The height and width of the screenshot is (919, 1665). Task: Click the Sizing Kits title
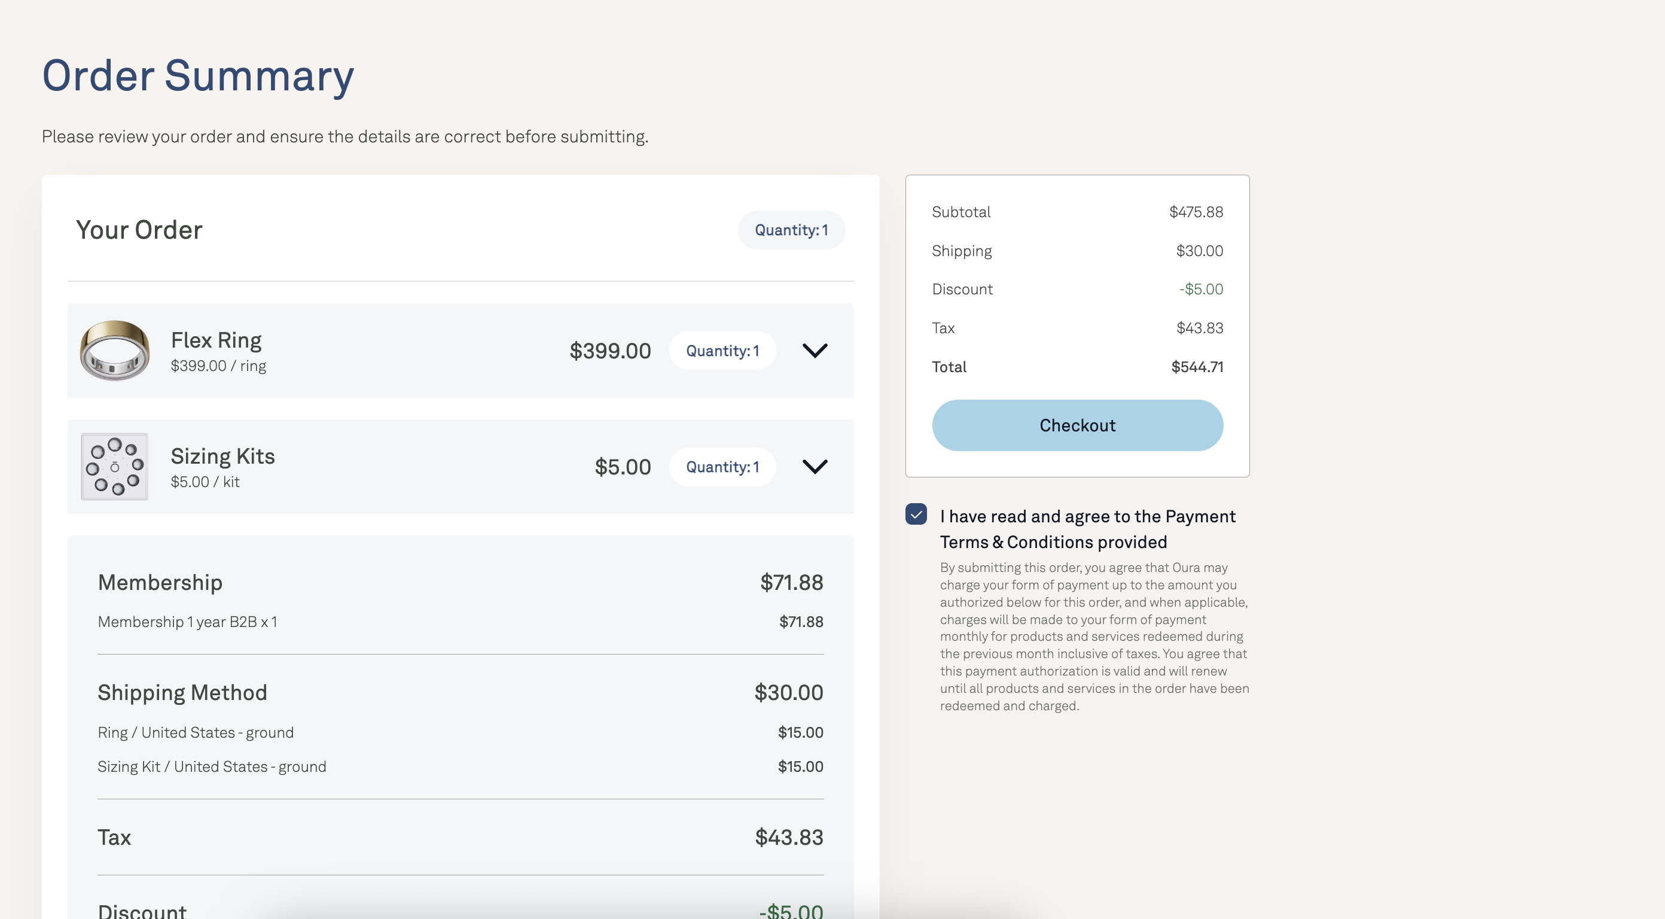[223, 456]
